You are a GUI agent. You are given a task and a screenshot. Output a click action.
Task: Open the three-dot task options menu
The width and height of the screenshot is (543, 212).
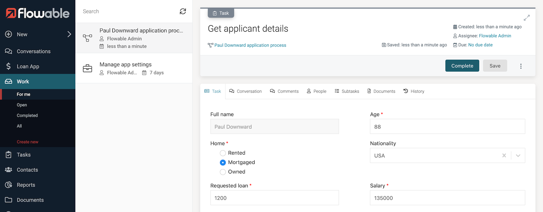point(521,66)
